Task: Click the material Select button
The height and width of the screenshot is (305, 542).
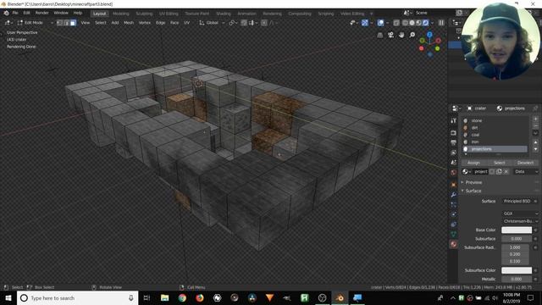Action: (500, 163)
